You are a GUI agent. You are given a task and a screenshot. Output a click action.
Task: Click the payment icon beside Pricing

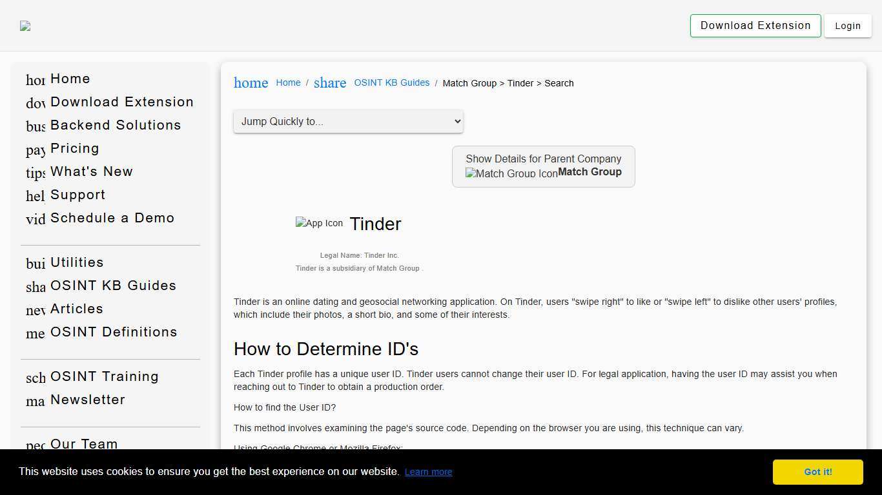pyautogui.click(x=36, y=150)
